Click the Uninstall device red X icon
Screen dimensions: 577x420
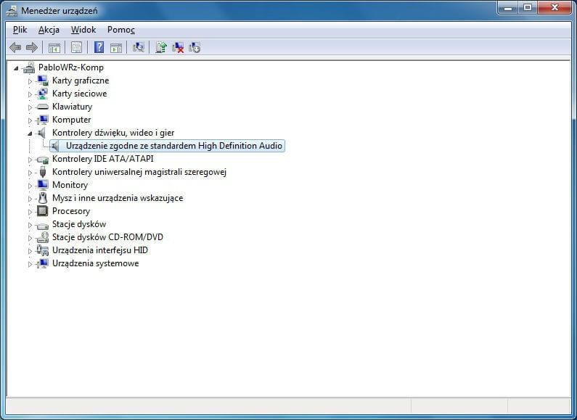coord(178,47)
